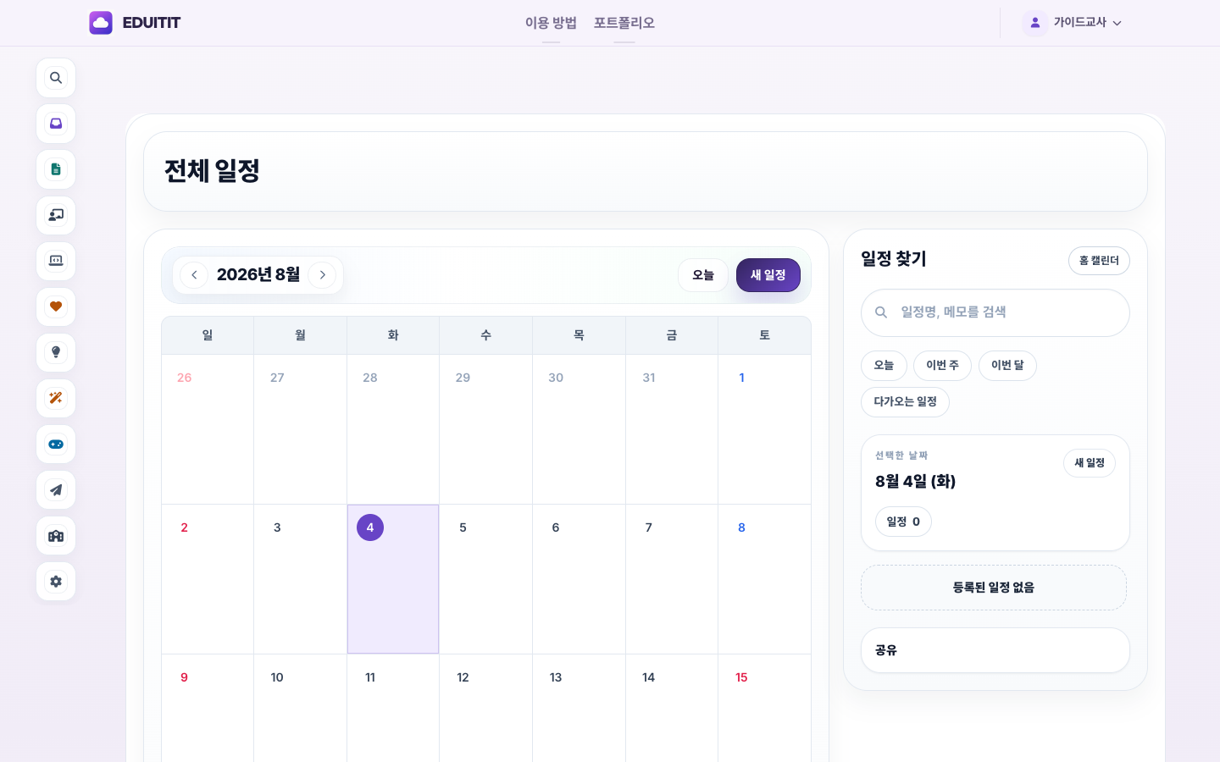
Task: Click the 등록된 일정 없음 placeholder box
Action: tap(994, 588)
